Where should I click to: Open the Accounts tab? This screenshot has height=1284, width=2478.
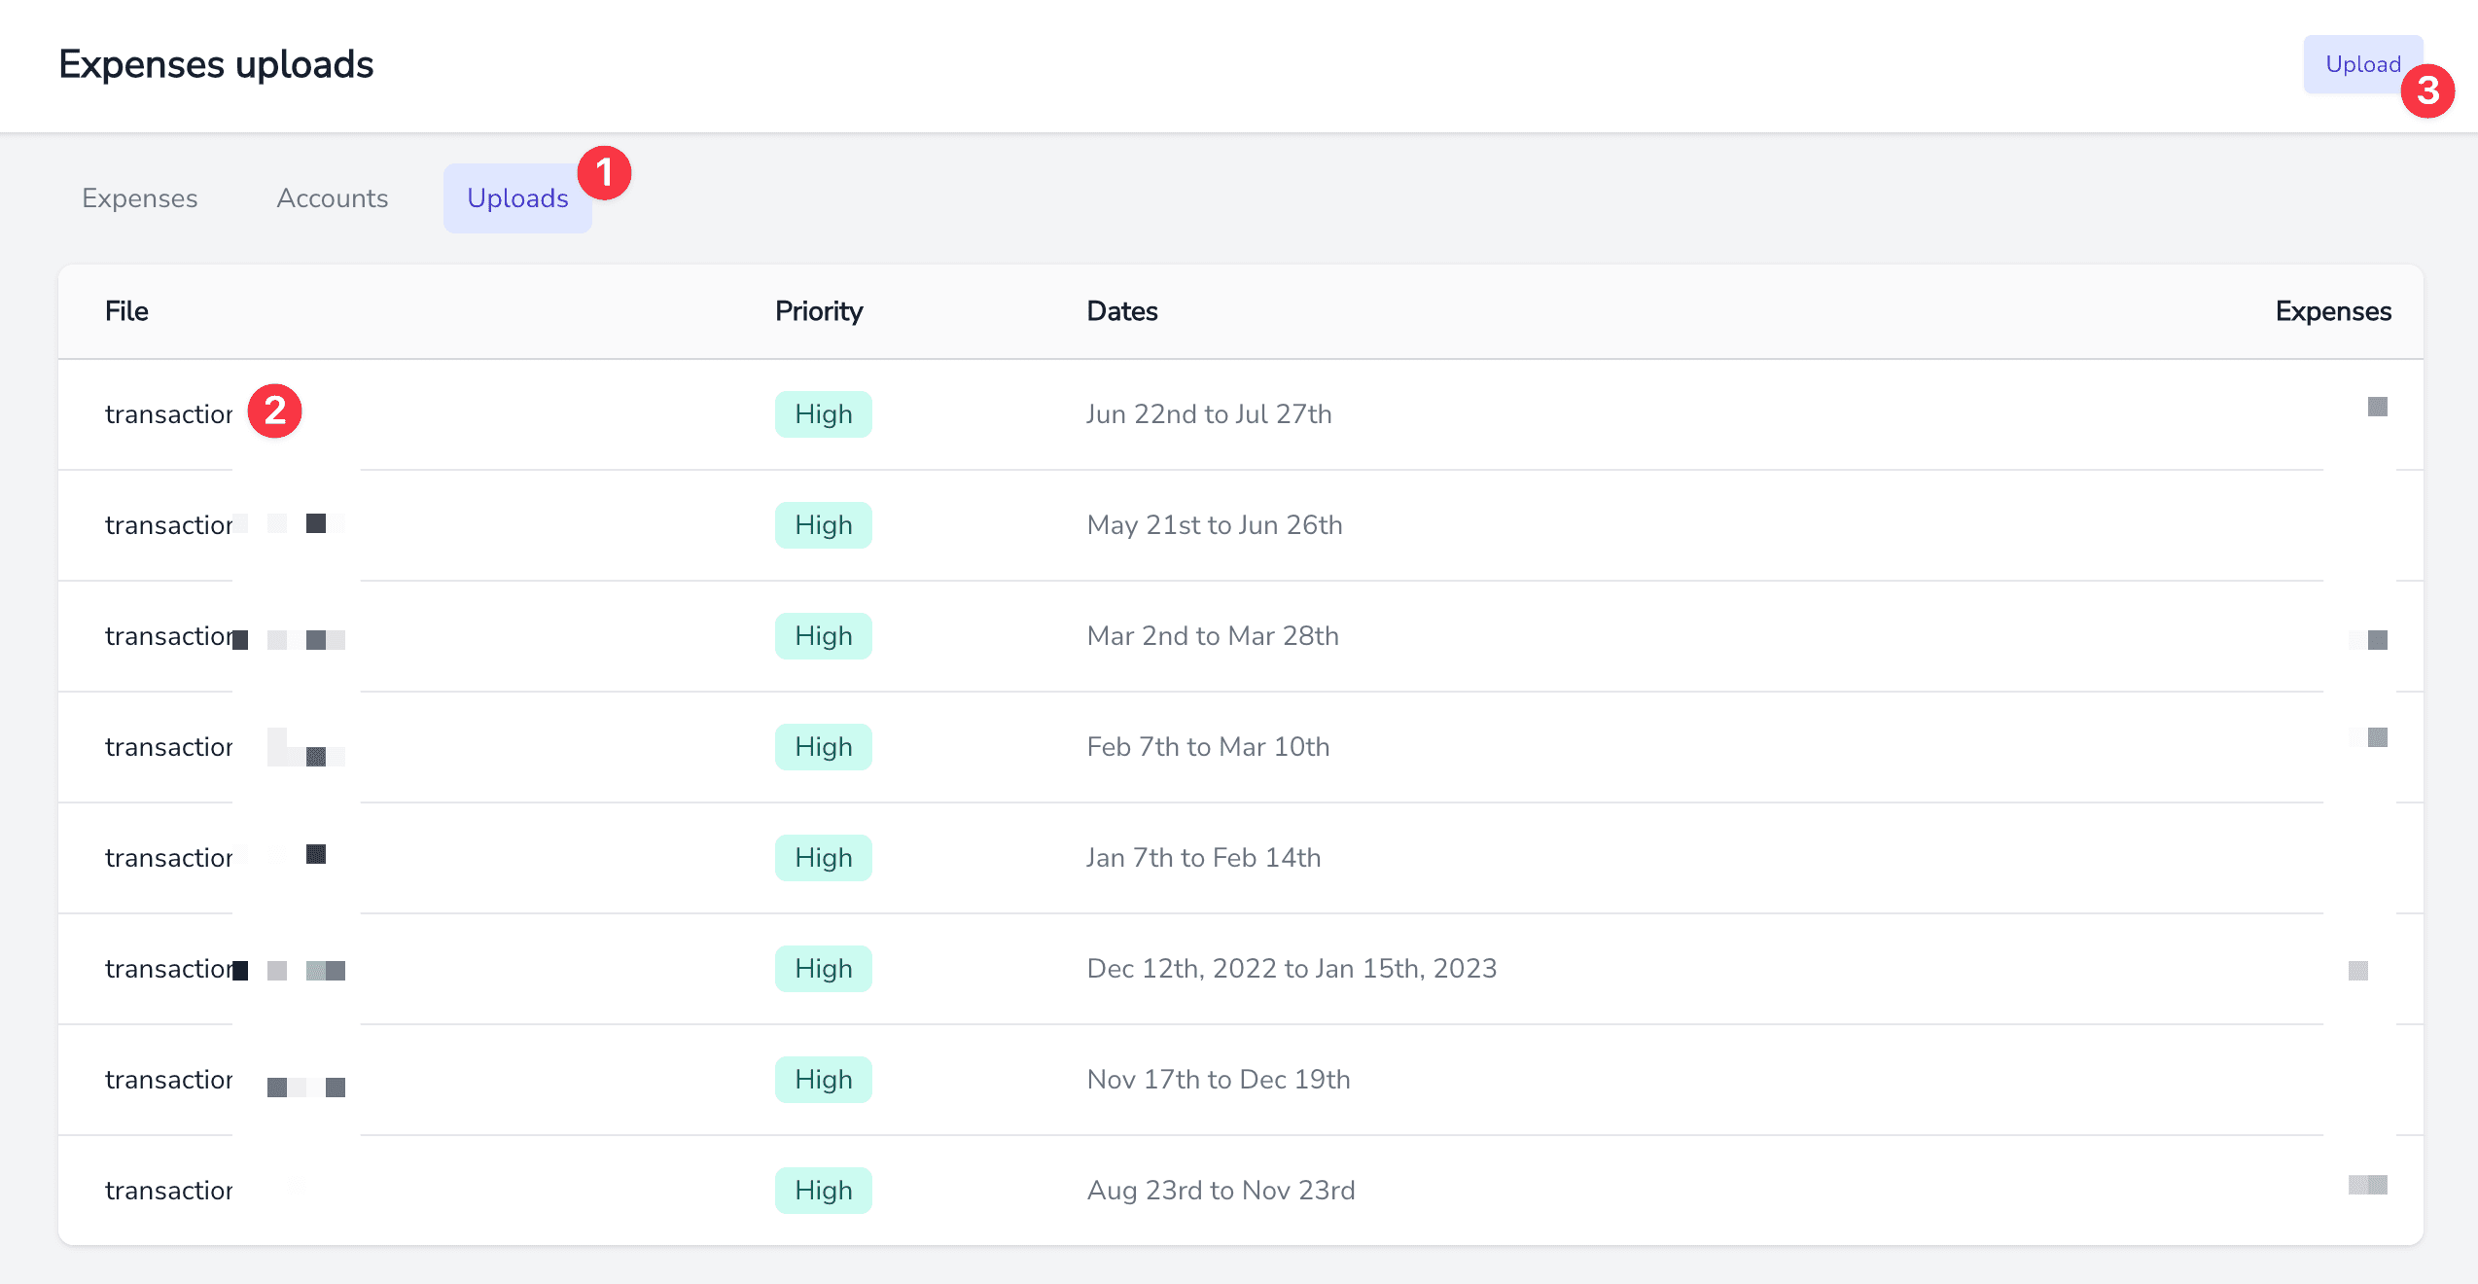[333, 198]
